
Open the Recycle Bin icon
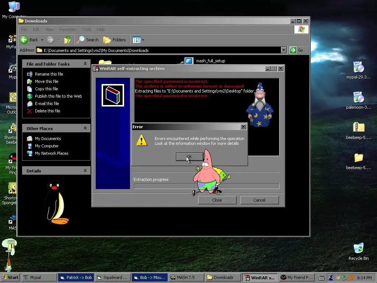359,251
